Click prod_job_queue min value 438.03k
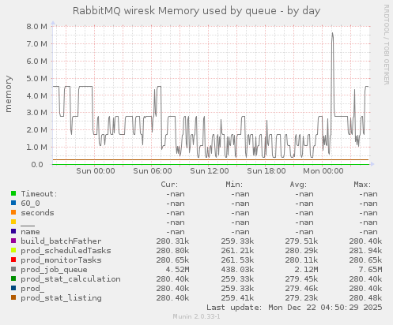393x325 pixels. tap(237, 270)
